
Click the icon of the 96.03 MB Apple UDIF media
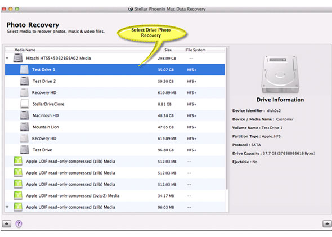[18, 207]
